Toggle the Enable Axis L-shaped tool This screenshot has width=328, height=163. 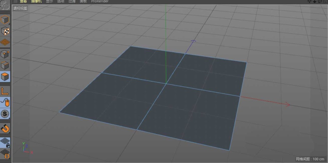5,91
